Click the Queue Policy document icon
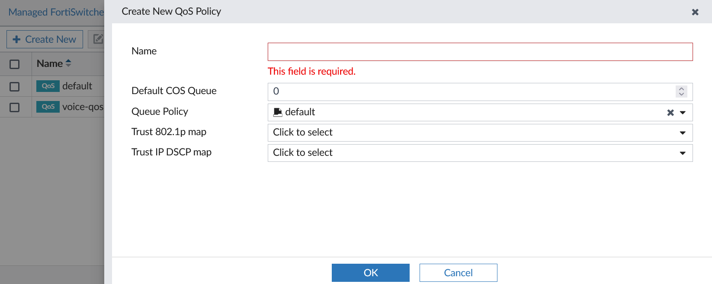 pyautogui.click(x=278, y=112)
